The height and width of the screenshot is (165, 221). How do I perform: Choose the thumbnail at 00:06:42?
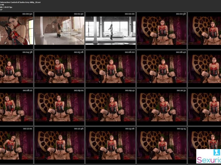pos(162,69)
